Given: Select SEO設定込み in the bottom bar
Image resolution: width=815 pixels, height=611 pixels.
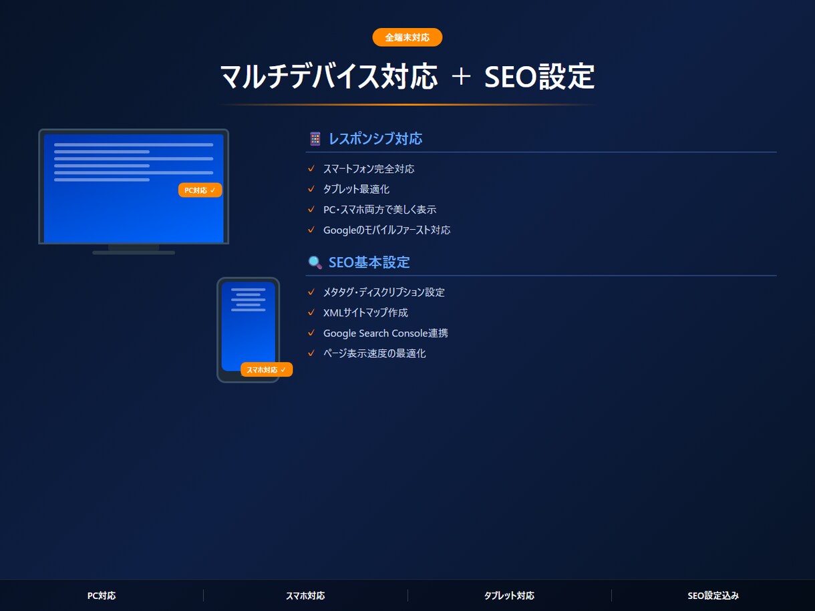Looking at the screenshot, I should (x=713, y=596).
